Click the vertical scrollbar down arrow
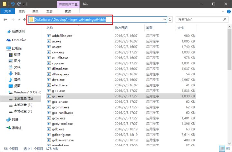This screenshot has height=152, width=232. tap(229, 143)
